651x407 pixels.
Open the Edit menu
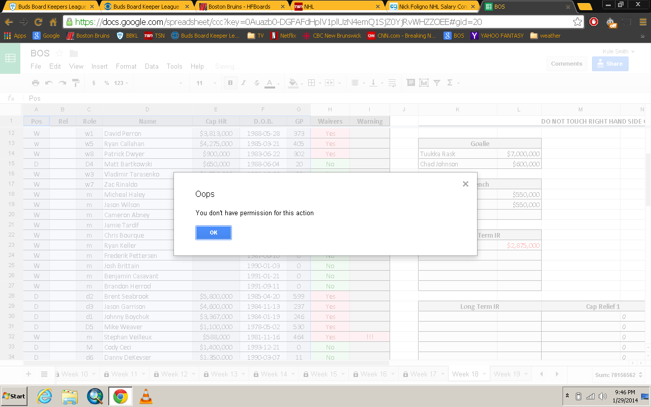[55, 66]
